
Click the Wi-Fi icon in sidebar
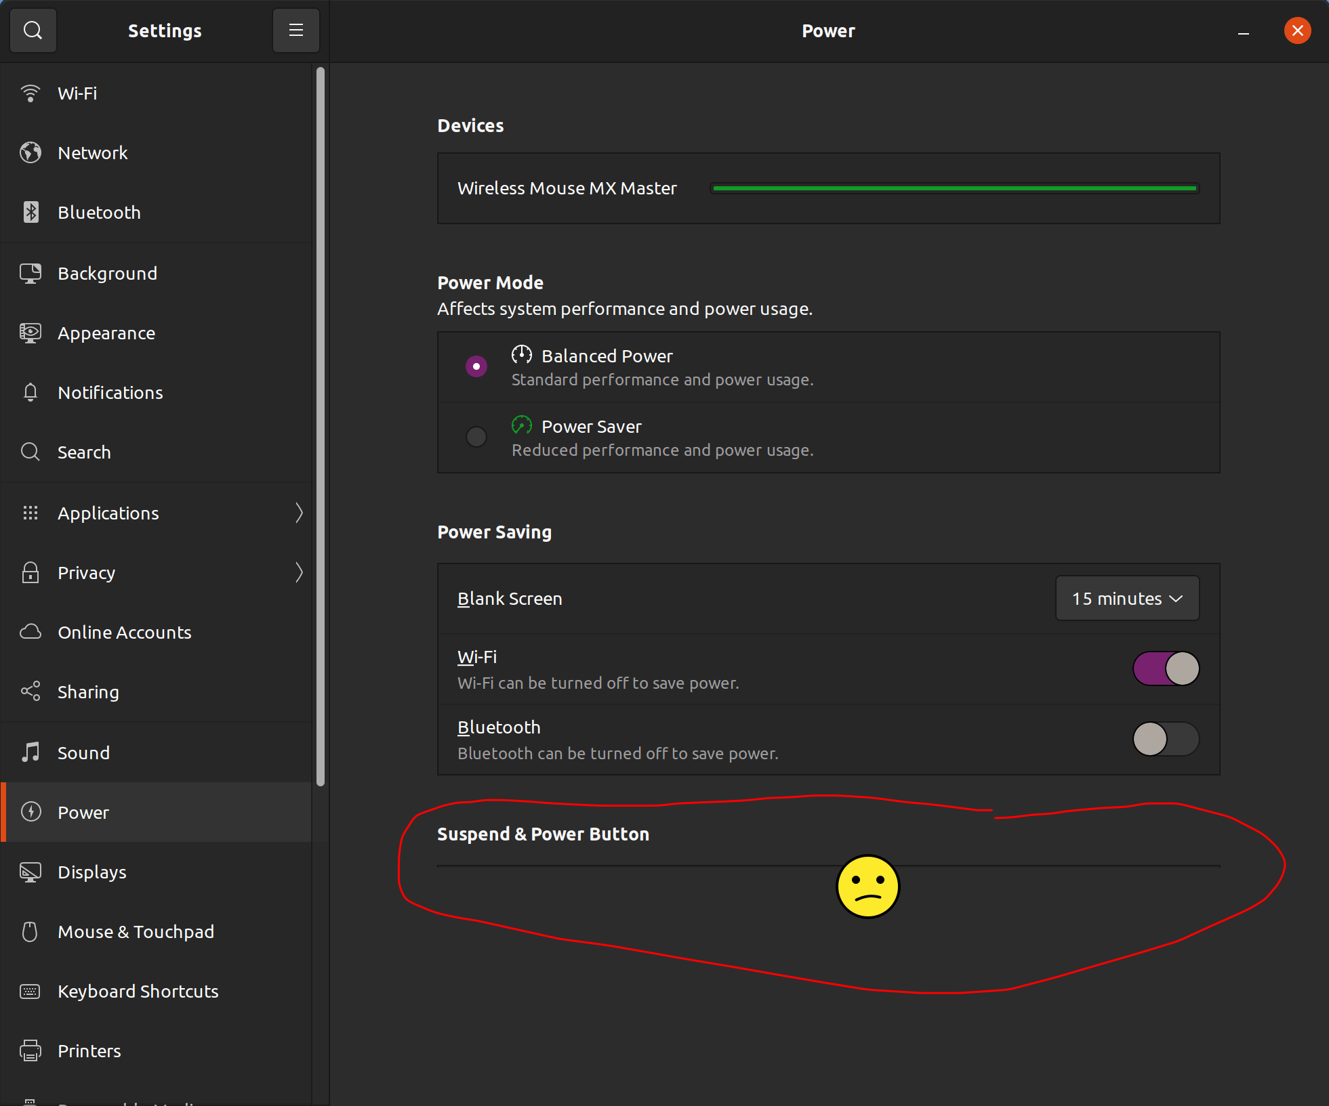click(x=30, y=93)
